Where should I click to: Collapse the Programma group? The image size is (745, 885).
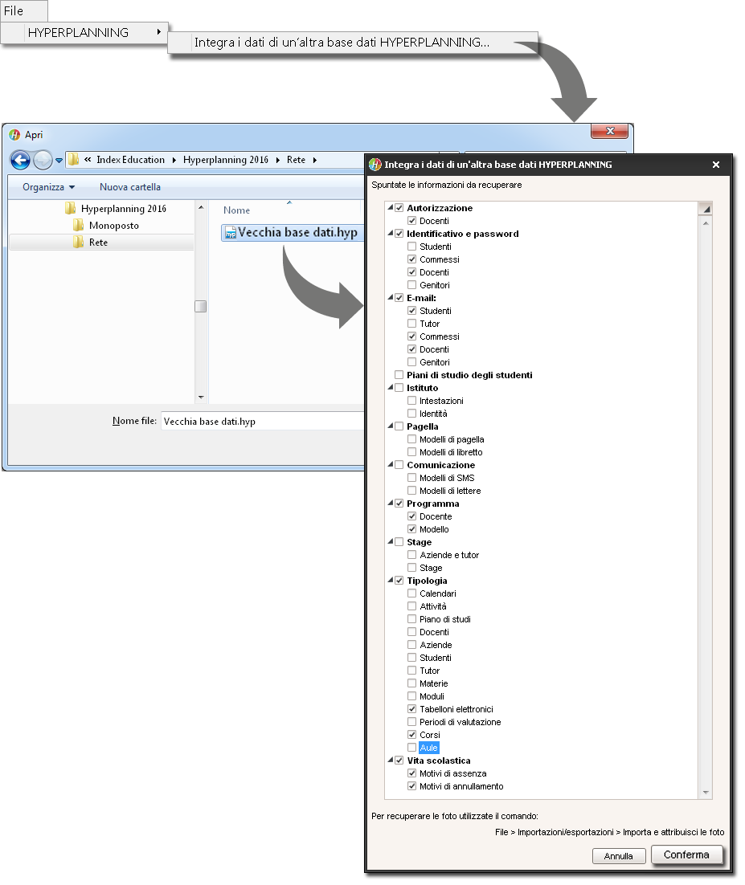tap(391, 503)
